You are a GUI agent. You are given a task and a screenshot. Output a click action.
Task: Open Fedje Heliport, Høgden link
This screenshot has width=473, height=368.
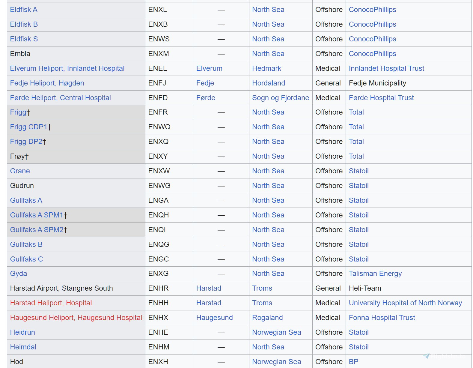47,83
